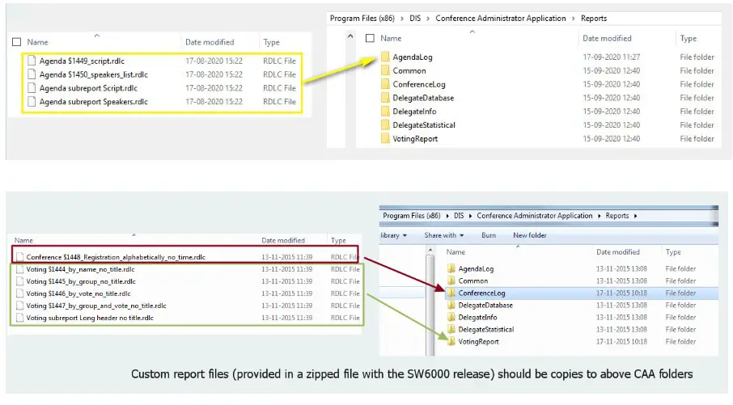Viewport: 733px width, 405px height.
Task: Click the file icon of Agenda subreport Speakers.rdlc
Action: 32,101
